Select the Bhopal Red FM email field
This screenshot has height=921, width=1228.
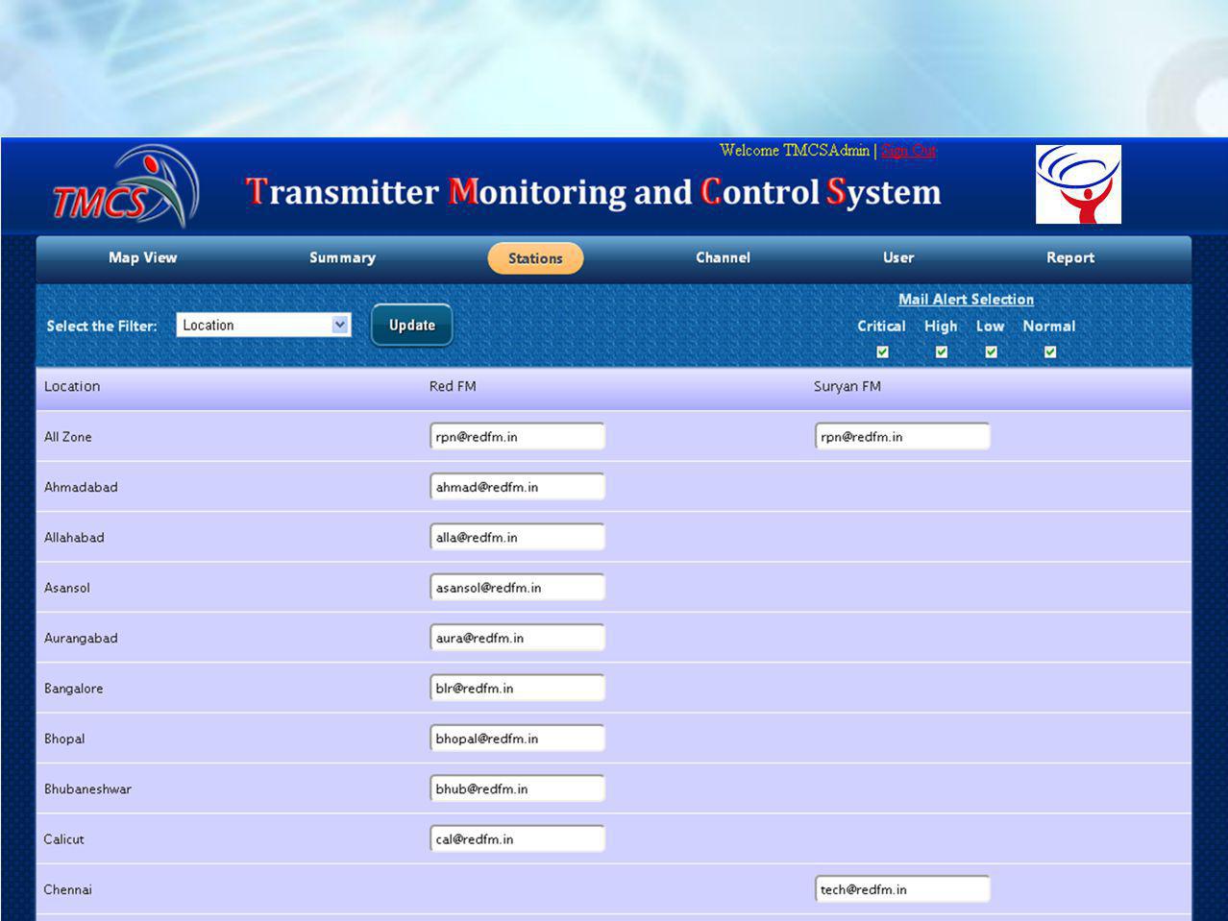point(517,739)
